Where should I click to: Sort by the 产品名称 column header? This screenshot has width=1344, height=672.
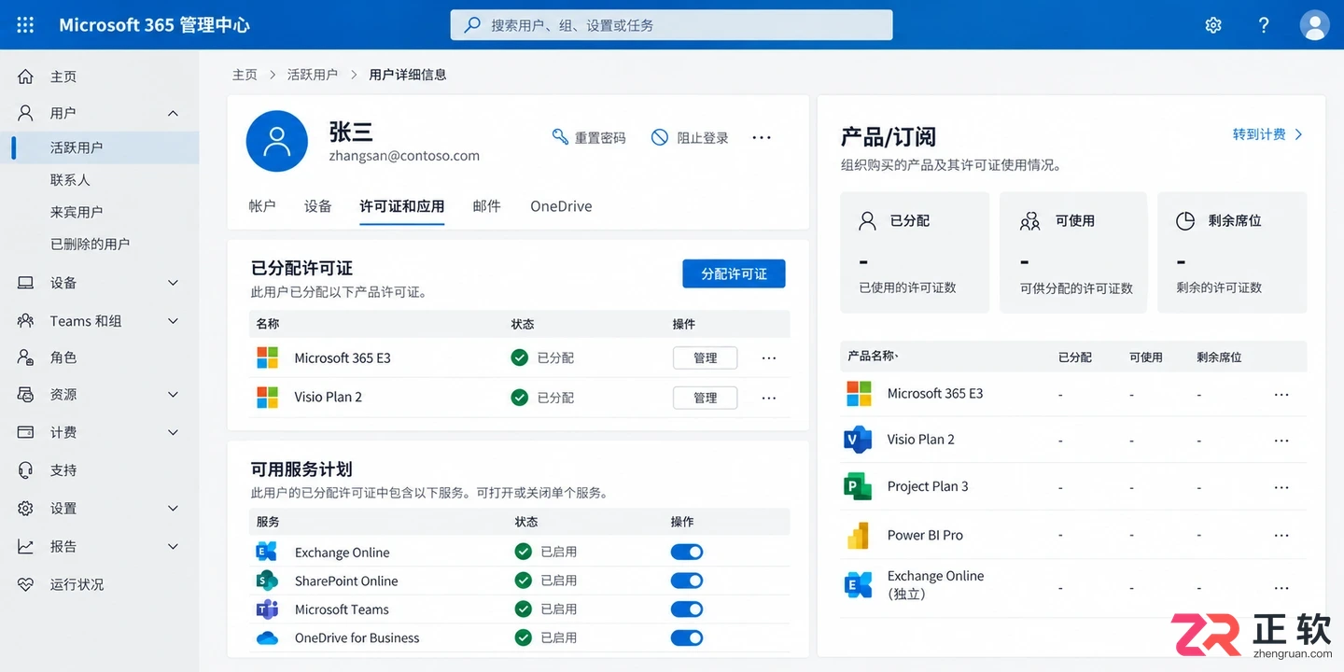[873, 357]
